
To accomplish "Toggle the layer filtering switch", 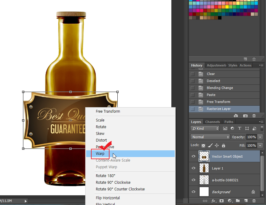I will [x=262, y=128].
